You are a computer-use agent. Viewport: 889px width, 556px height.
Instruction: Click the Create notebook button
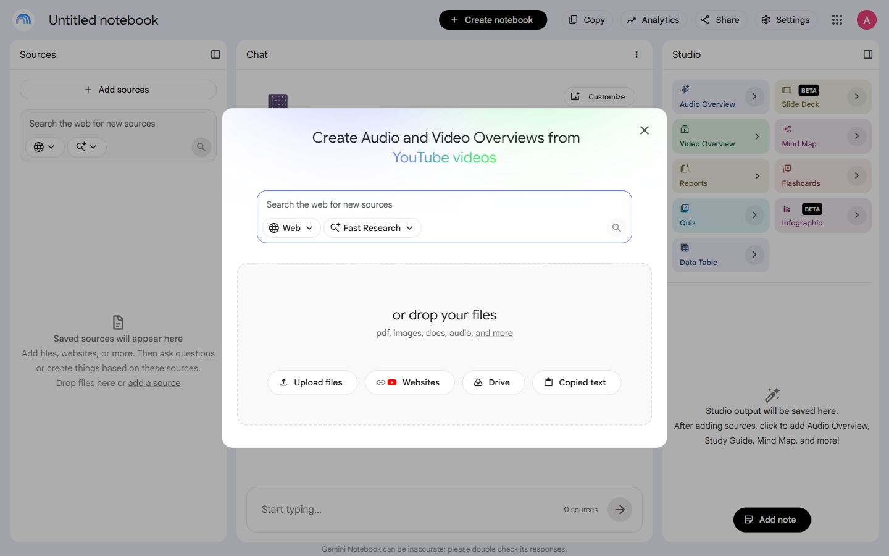click(x=493, y=20)
